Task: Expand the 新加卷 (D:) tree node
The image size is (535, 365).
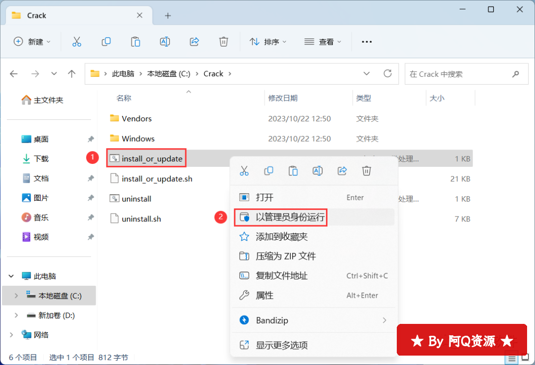Action: pyautogui.click(x=16, y=315)
